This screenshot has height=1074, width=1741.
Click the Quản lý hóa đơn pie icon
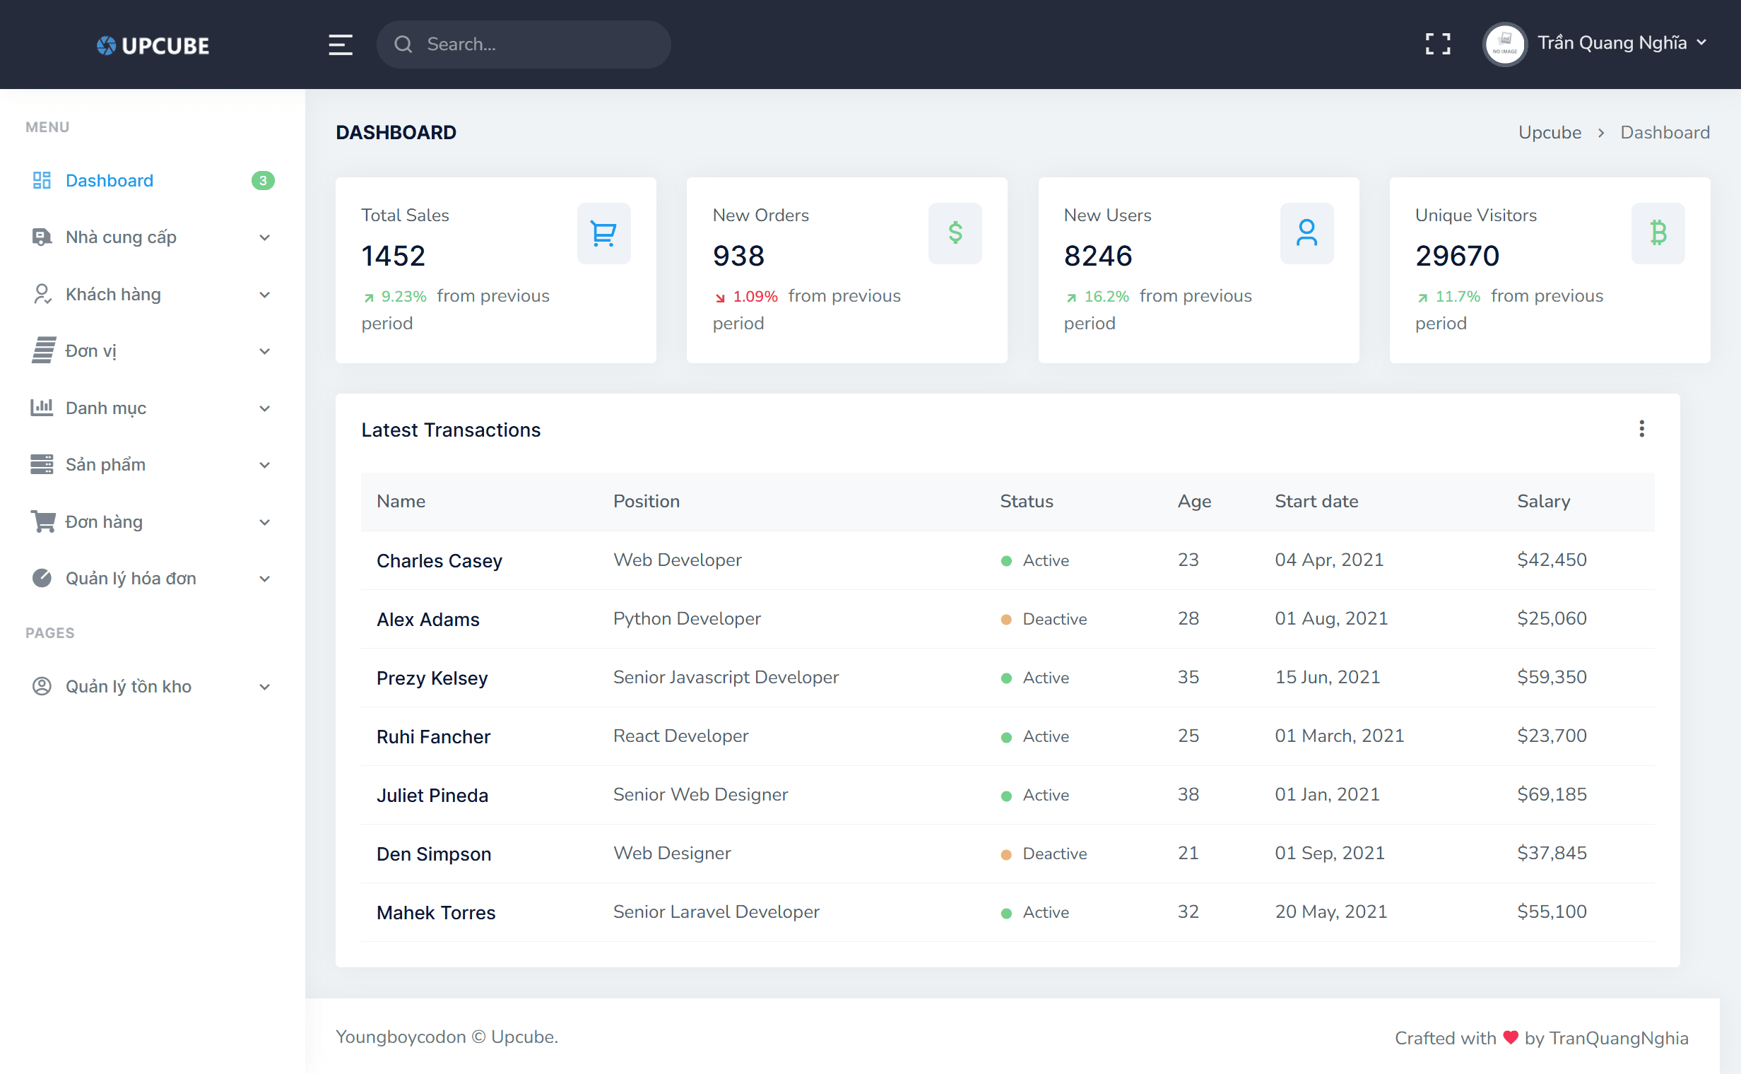pyautogui.click(x=42, y=578)
